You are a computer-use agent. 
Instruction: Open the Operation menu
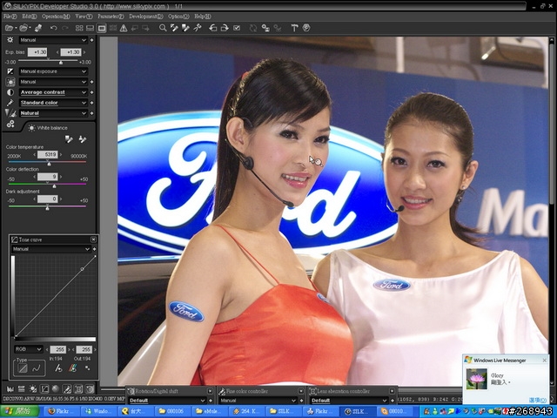pyautogui.click(x=56, y=17)
